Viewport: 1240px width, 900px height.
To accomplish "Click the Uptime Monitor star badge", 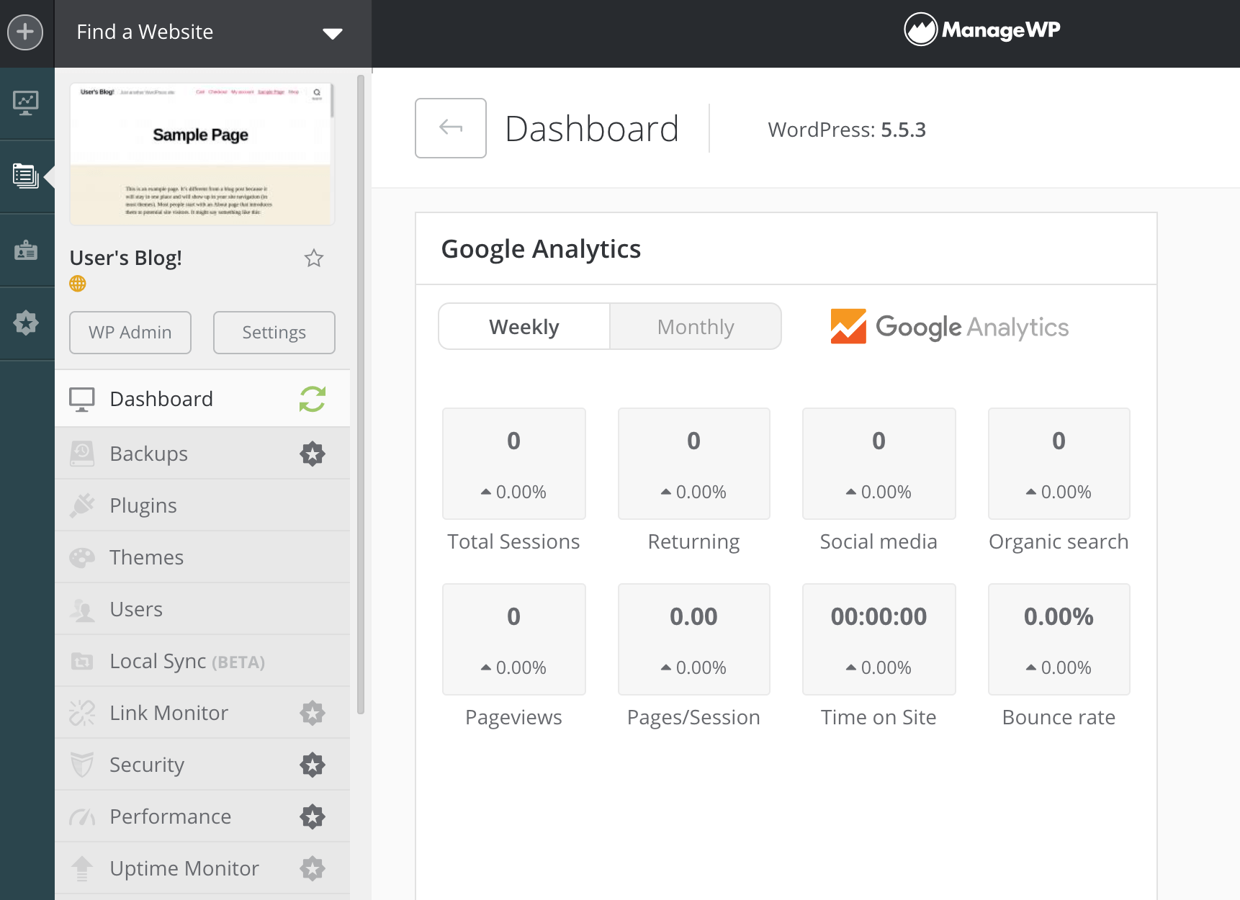I will 313,868.
